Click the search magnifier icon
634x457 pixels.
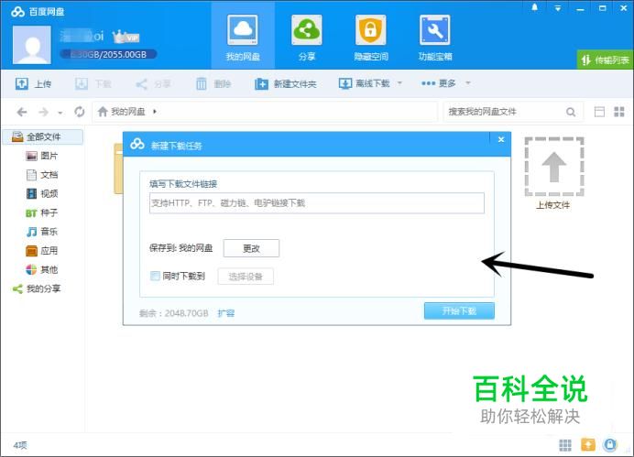[571, 112]
